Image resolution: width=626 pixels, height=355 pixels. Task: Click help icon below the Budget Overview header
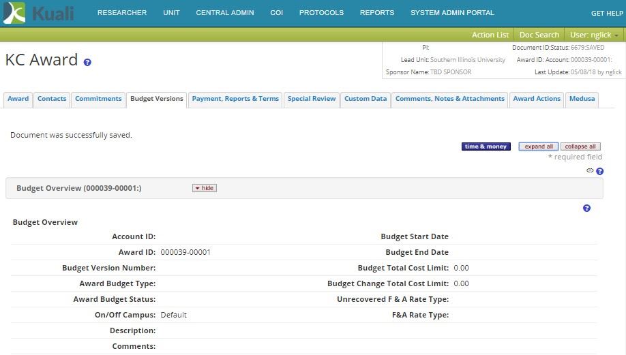pyautogui.click(x=586, y=209)
